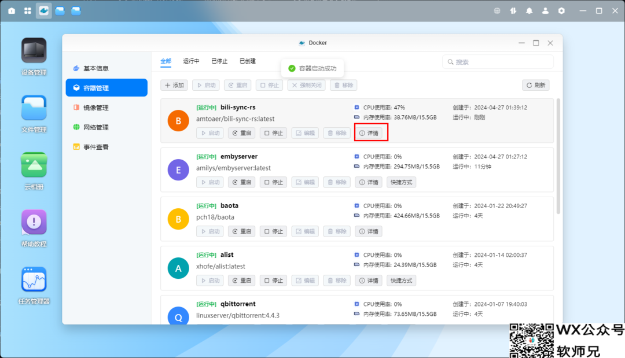
Task: Restart the alist container
Action: pyautogui.click(x=241, y=281)
